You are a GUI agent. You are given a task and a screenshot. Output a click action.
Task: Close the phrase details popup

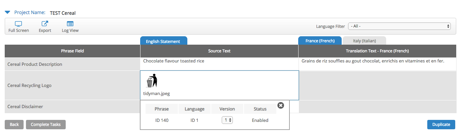tap(281, 105)
